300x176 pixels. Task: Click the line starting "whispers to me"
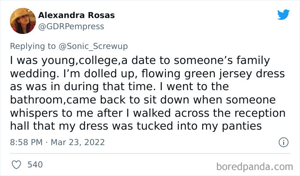pos(146,112)
